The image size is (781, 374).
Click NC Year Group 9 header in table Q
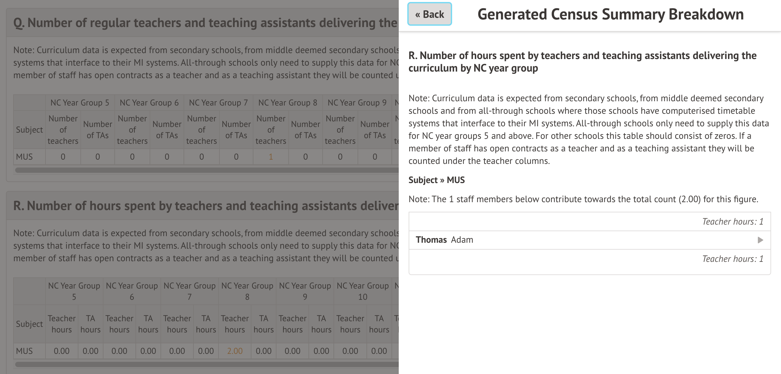(x=357, y=103)
